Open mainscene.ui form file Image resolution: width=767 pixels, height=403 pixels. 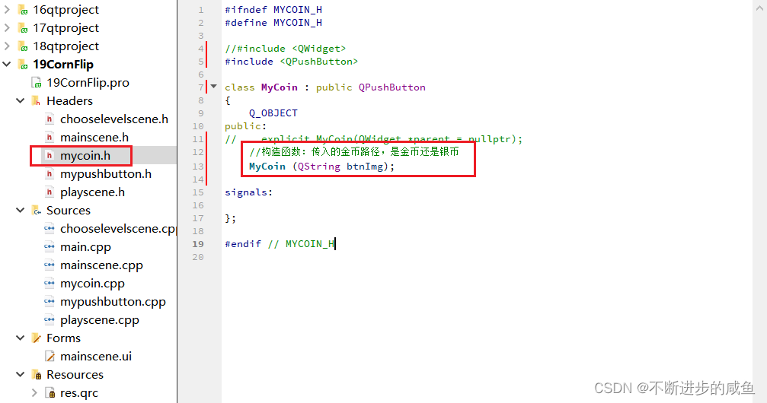pyautogui.click(x=96, y=356)
